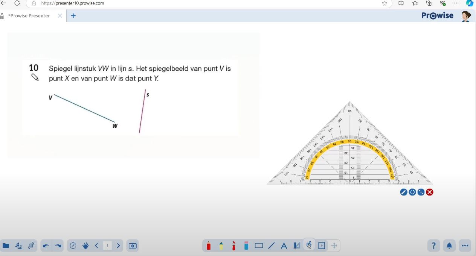Open the user profile avatar
Image resolution: width=476 pixels, height=256 pixels.
pos(466,16)
